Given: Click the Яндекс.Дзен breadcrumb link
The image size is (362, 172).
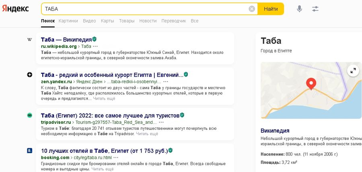Looking at the screenshot, I should click(89, 82).
